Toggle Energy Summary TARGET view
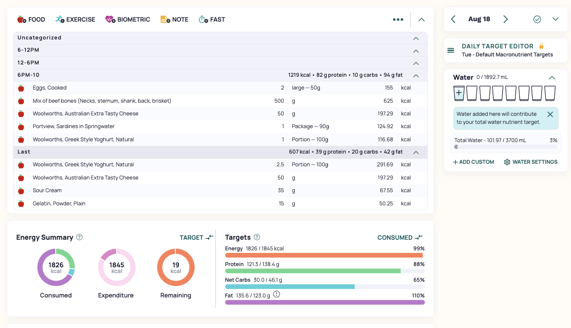 pyautogui.click(x=196, y=238)
